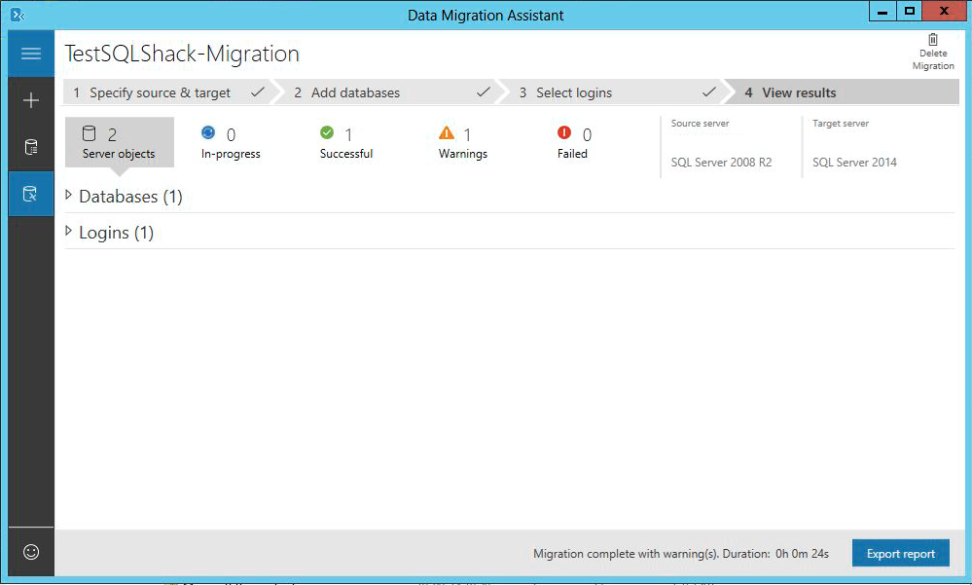Go to step 2 Add databases
Viewport: 972px width, 585px height.
355,92
